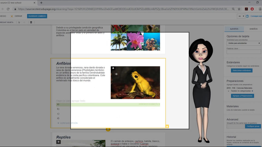Click the Historial section heading
This screenshot has height=147, width=262.
(x=231, y=137)
